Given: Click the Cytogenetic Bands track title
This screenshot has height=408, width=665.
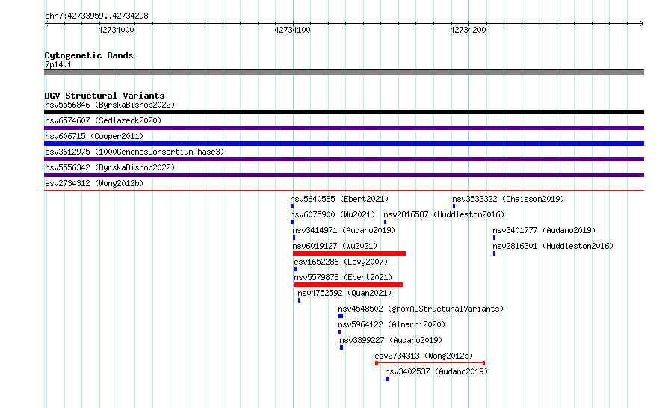Looking at the screenshot, I should tap(89, 55).
